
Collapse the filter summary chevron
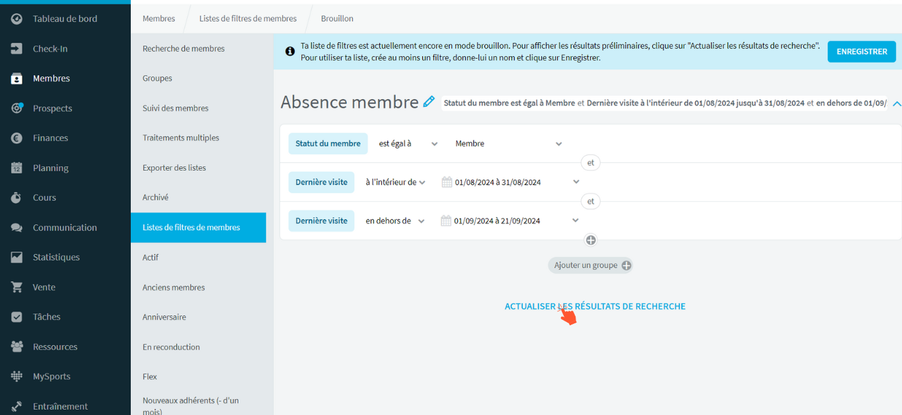coord(896,104)
